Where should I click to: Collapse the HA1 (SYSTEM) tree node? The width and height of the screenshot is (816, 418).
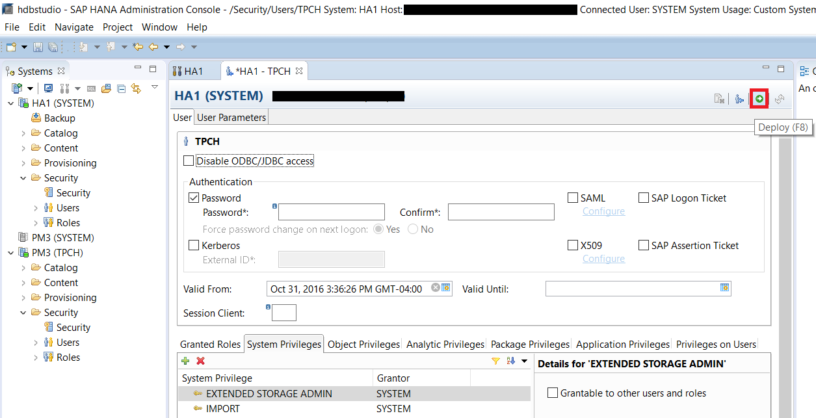click(x=11, y=103)
